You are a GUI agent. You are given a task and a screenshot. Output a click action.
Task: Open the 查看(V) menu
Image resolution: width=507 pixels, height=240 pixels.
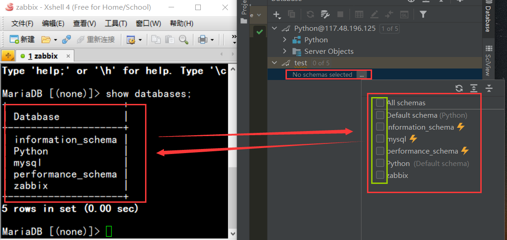(x=84, y=23)
